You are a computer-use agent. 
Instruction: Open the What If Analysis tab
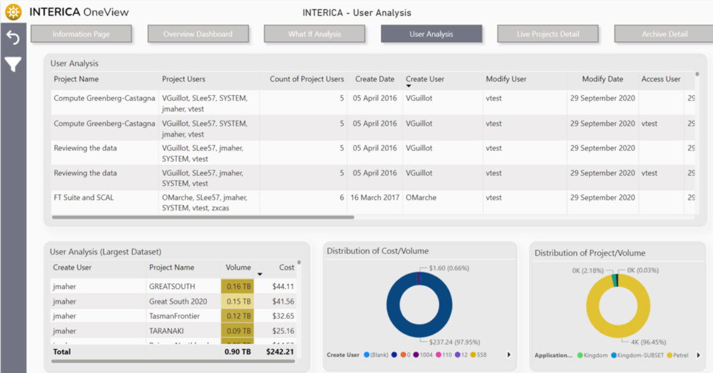point(314,34)
